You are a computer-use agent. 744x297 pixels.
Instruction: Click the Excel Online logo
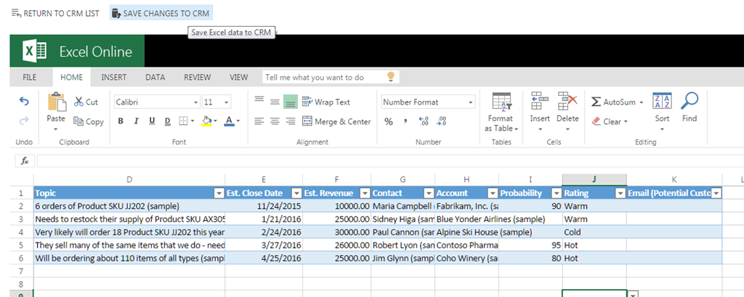click(77, 52)
